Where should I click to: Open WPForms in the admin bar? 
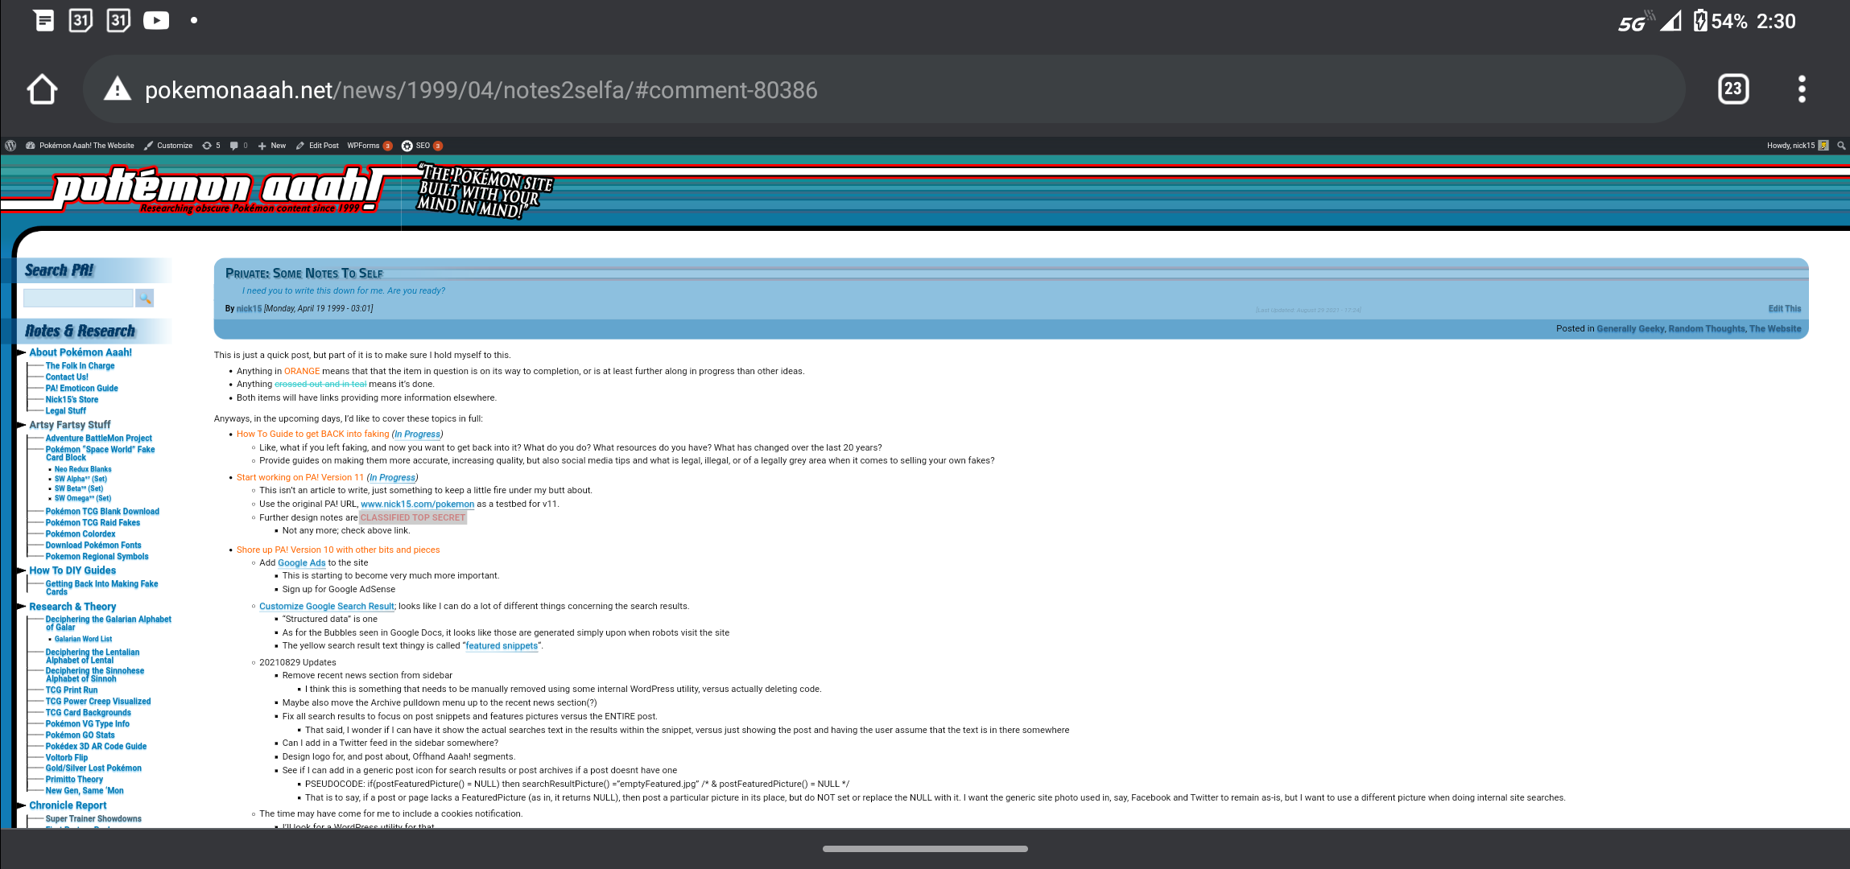(370, 146)
